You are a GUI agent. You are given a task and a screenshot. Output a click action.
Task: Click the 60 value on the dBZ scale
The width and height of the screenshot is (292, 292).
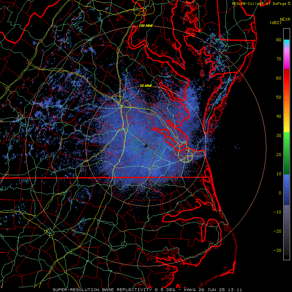coord(279,78)
